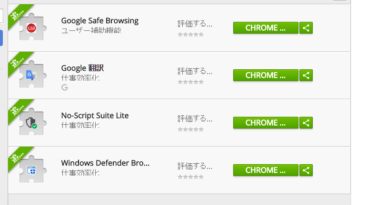Share the Windows Defender extension

coord(306,170)
